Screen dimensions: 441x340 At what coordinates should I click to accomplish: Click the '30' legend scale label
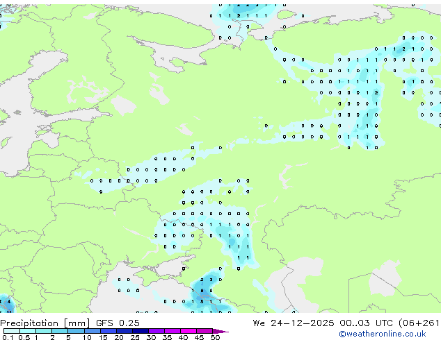click(x=151, y=337)
